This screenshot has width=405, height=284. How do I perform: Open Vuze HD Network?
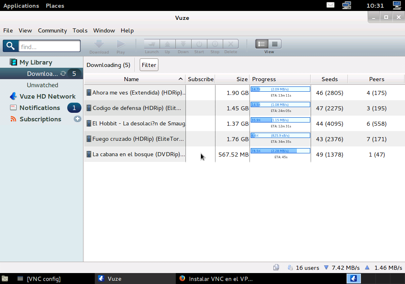point(47,97)
